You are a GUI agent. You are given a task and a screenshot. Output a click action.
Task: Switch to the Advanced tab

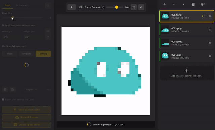pyautogui.click(x=21, y=5)
